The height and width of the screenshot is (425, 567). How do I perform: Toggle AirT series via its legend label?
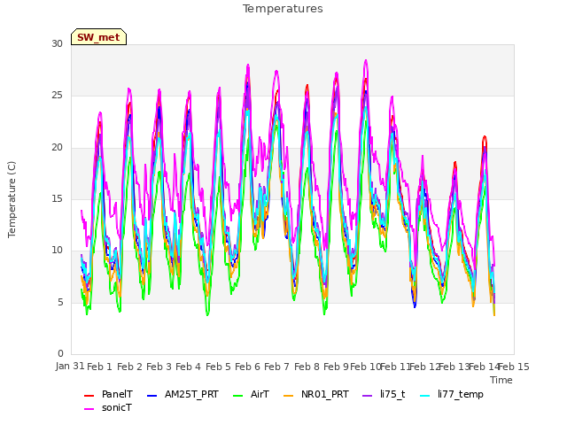(x=260, y=394)
